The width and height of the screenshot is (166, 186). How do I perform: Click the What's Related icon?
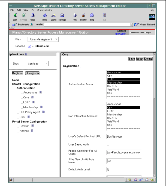point(136,25)
